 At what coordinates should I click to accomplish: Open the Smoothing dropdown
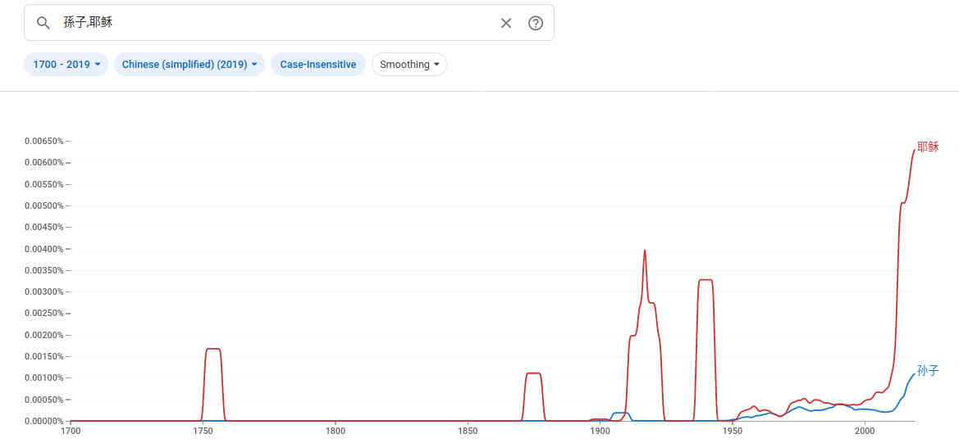(409, 65)
